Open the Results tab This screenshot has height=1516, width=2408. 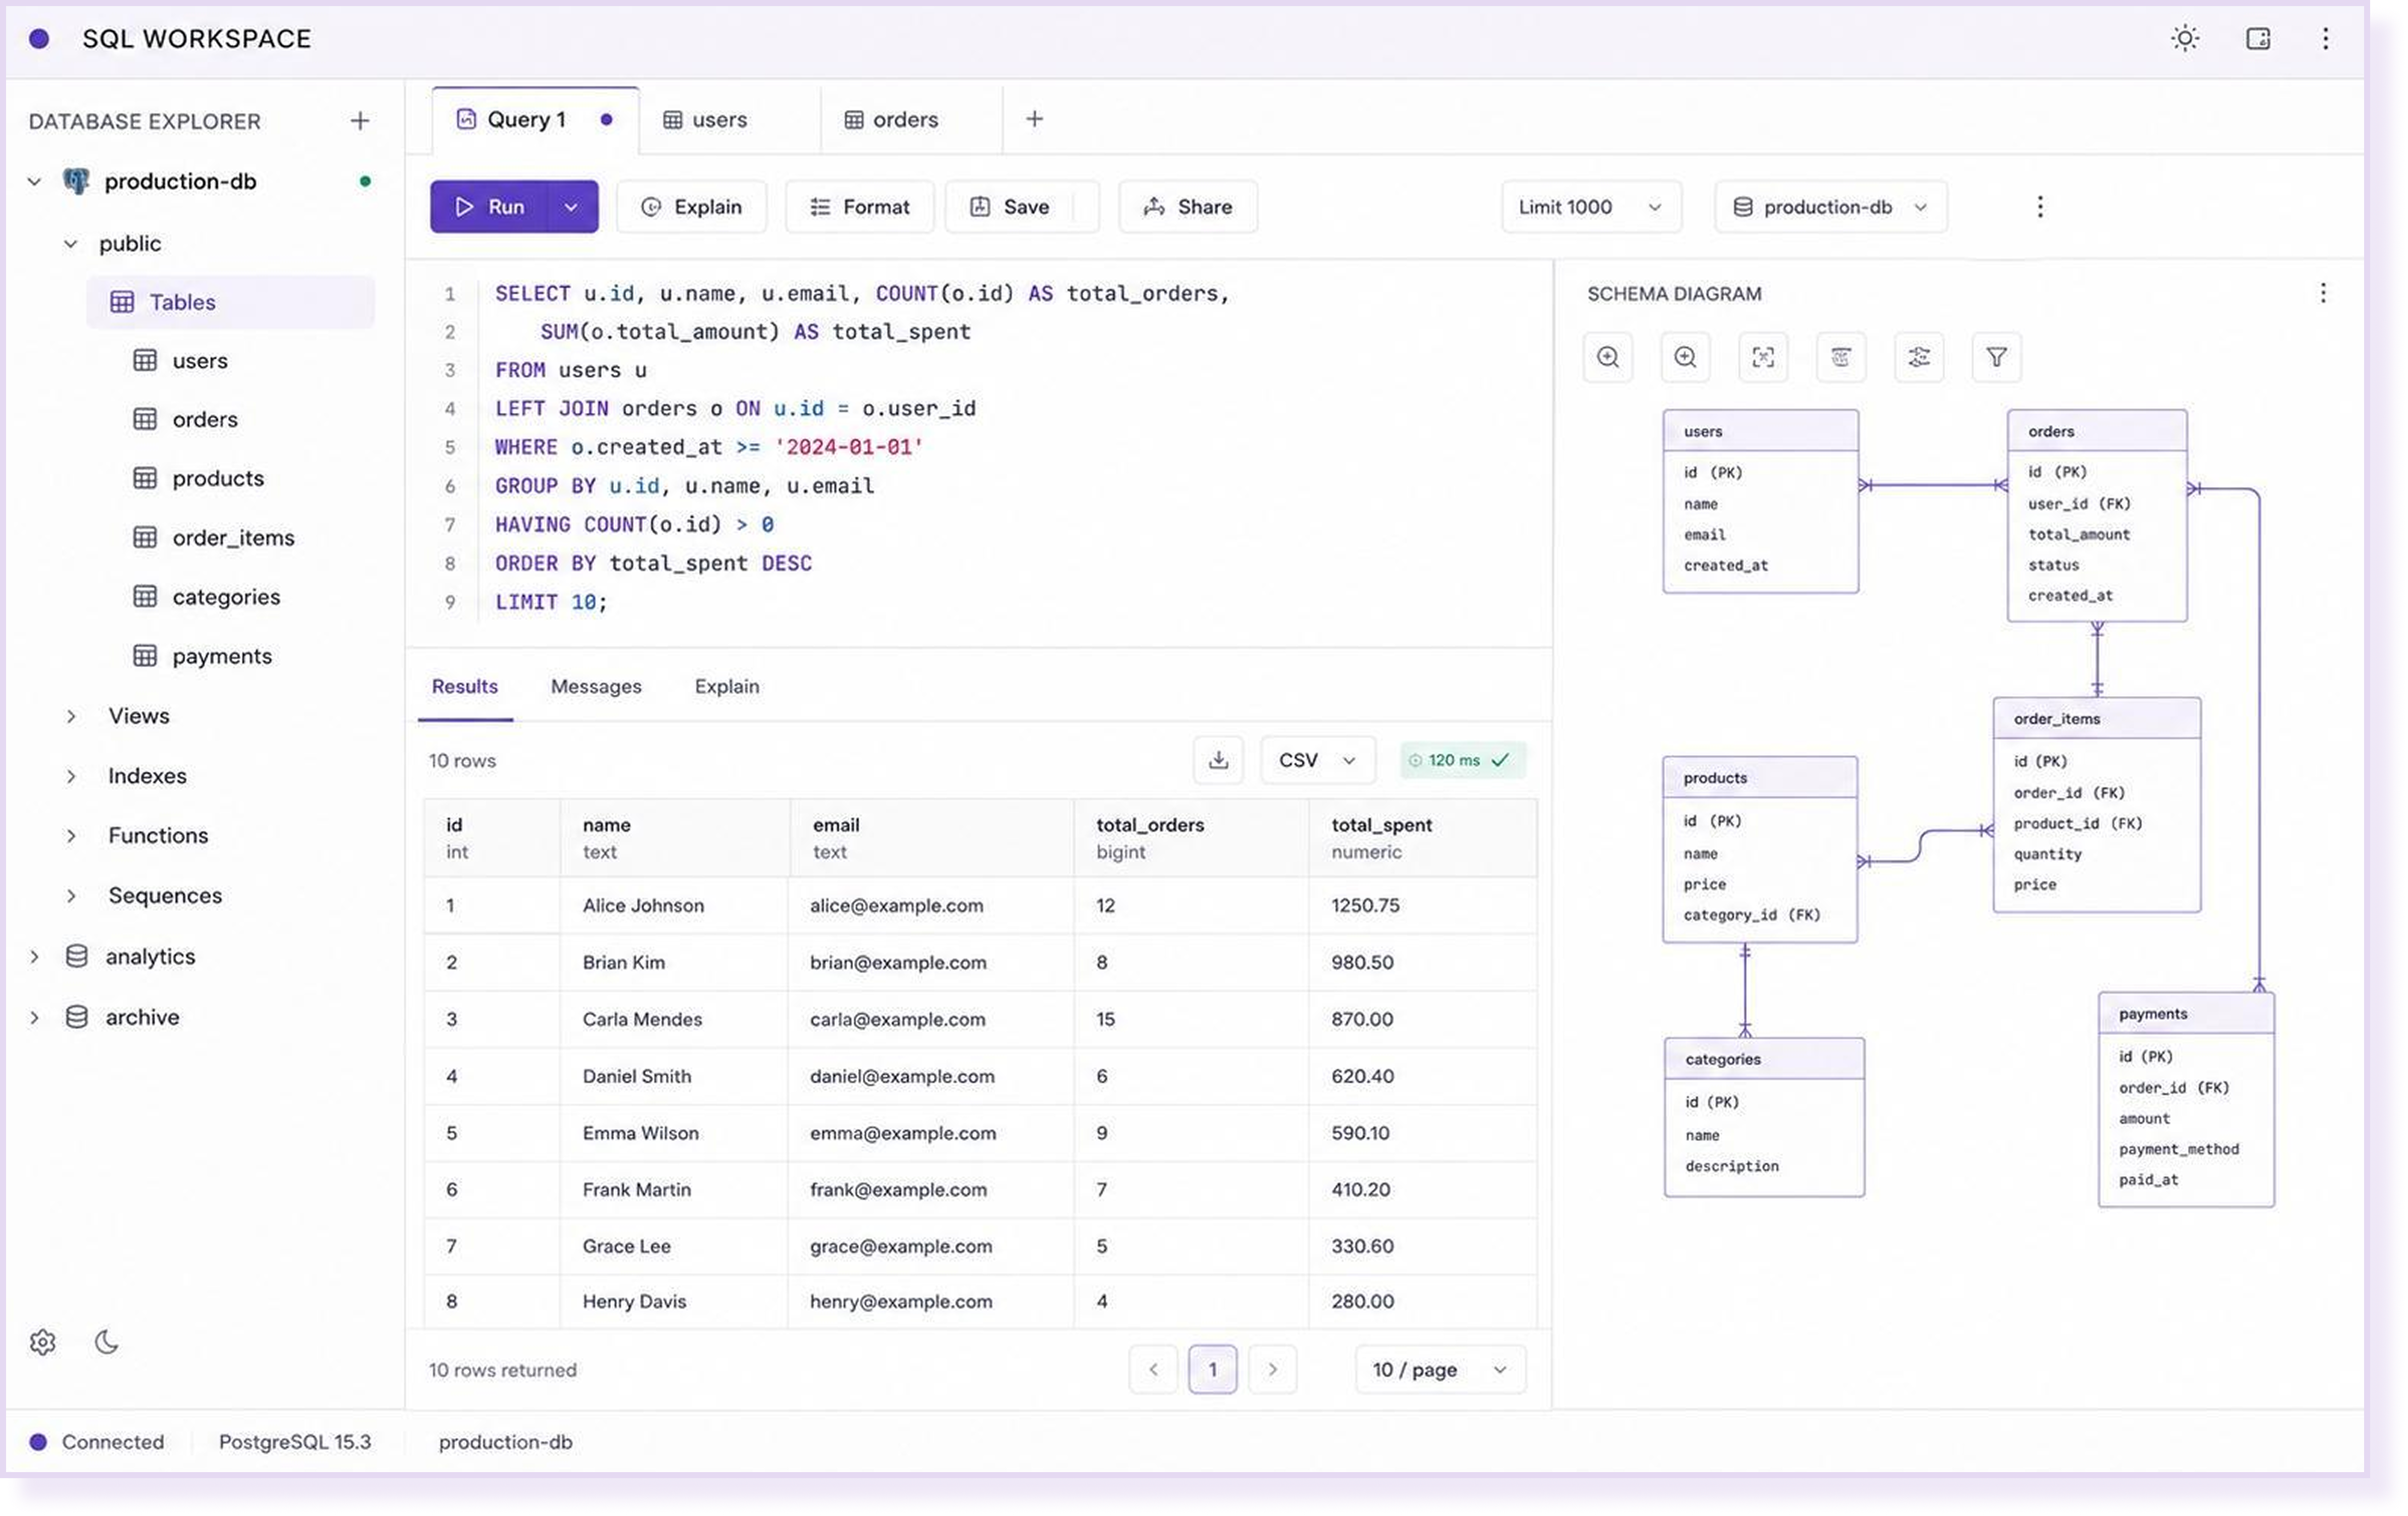pyautogui.click(x=465, y=687)
